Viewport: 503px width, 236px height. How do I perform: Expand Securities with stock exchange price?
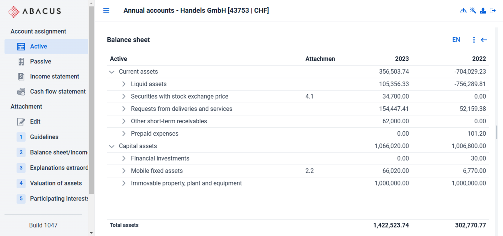pyautogui.click(x=124, y=96)
